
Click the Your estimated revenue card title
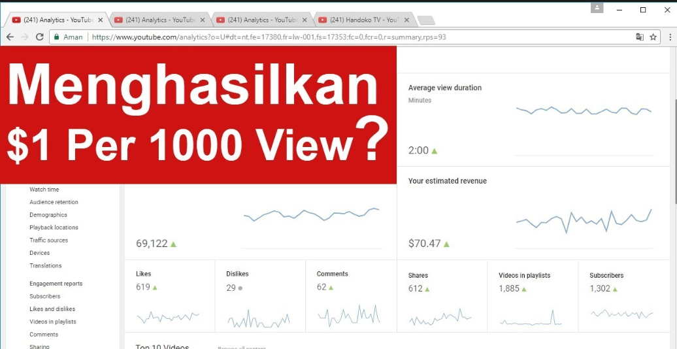click(x=447, y=181)
